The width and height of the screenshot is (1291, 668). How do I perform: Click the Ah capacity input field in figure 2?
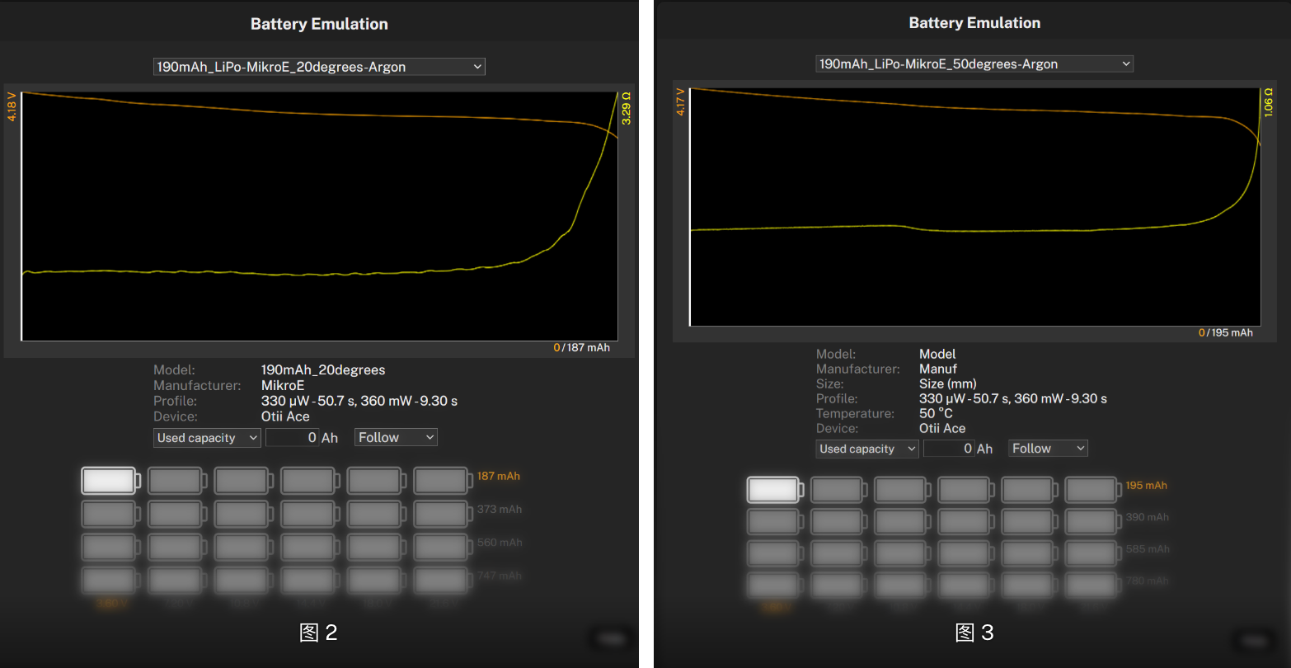(293, 438)
